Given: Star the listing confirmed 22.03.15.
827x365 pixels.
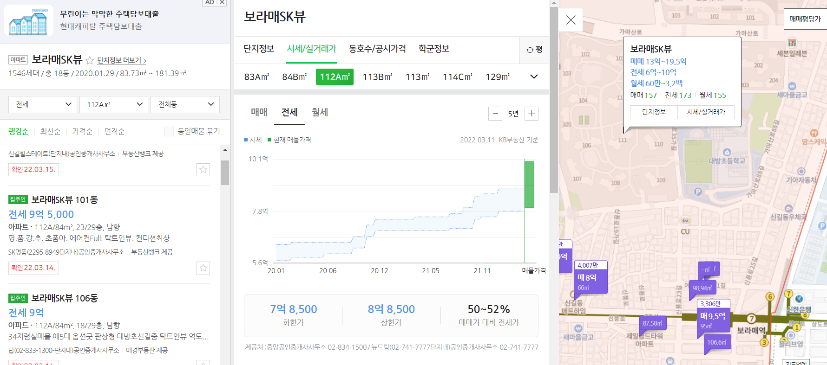Looking at the screenshot, I should click(x=203, y=170).
